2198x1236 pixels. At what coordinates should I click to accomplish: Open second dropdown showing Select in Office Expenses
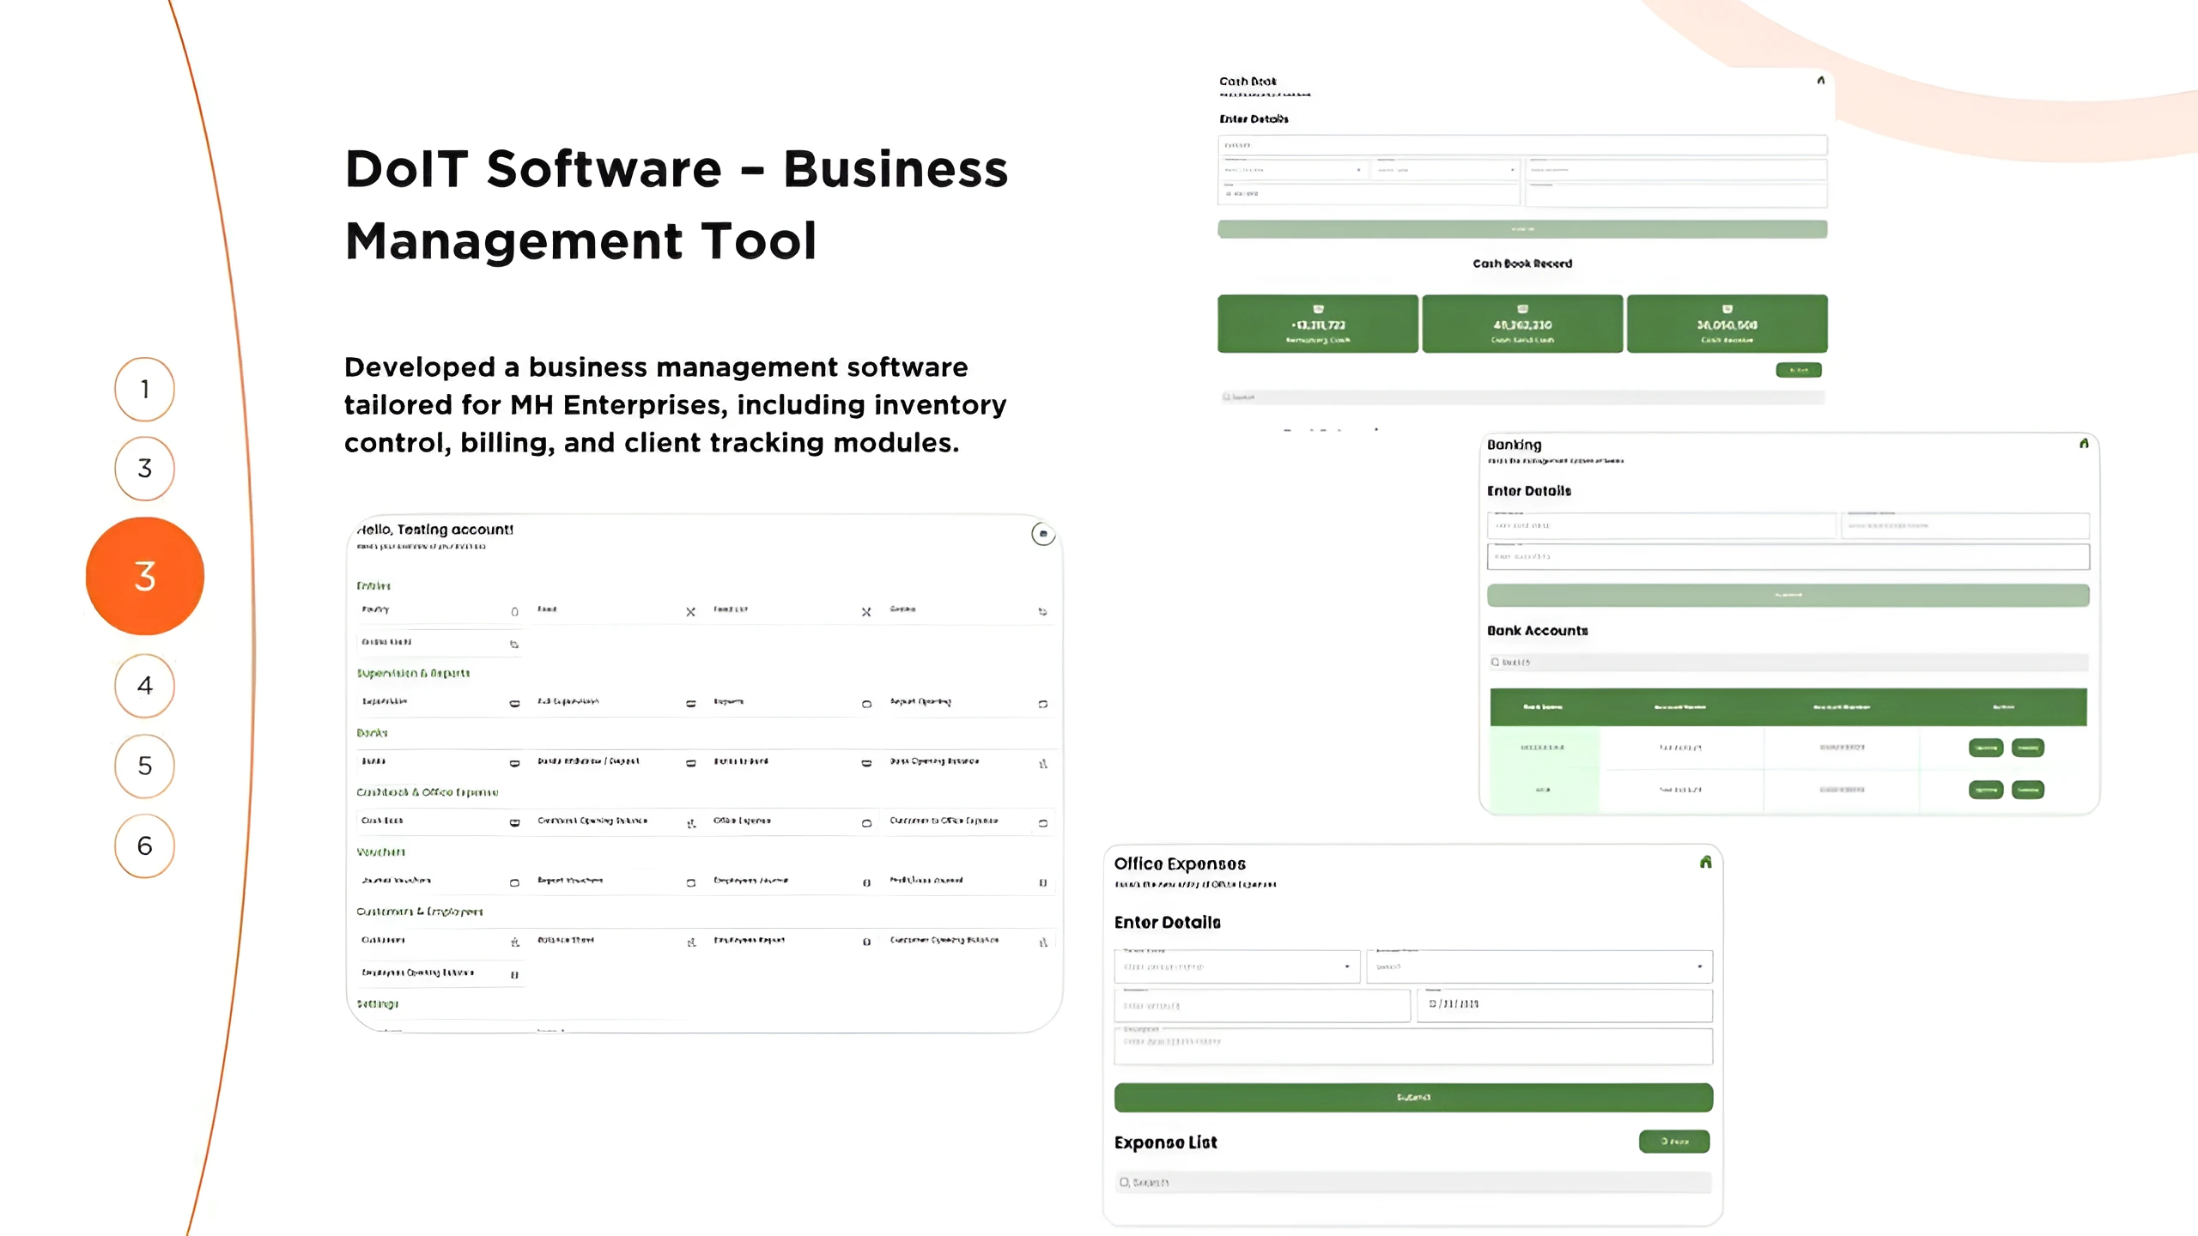[x=1539, y=966]
